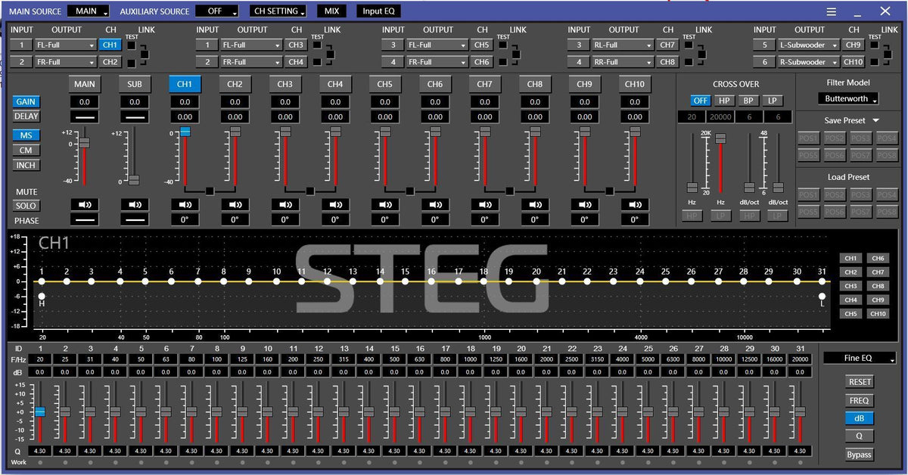The image size is (908, 475).
Task: Show CH6 curve using graph-side CH6 button
Action: point(878,258)
